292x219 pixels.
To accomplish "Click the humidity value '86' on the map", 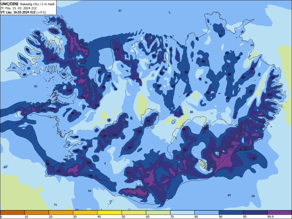I will tap(253, 196).
